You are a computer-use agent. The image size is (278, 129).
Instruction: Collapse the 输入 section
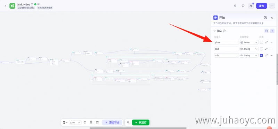[x=214, y=31]
